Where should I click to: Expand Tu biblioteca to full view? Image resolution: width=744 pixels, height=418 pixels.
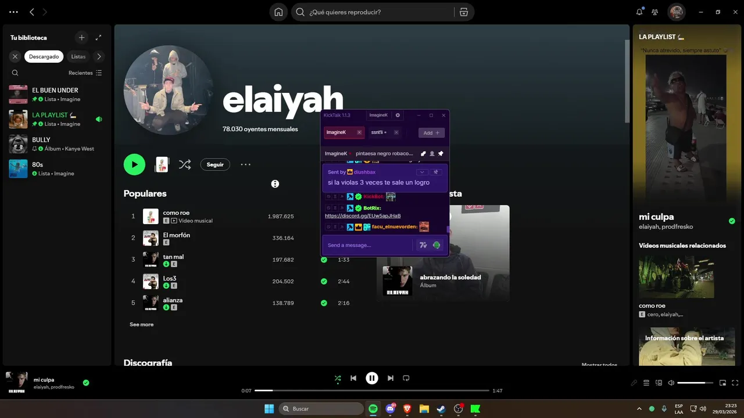pos(98,37)
